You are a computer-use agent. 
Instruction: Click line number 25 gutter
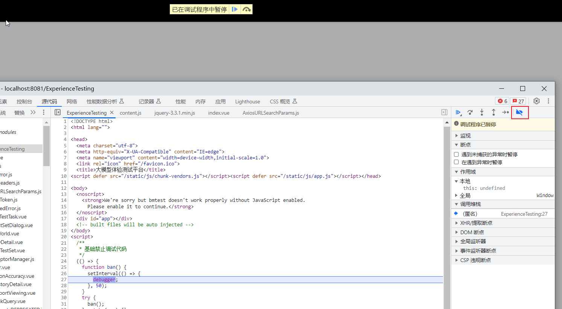point(64,267)
